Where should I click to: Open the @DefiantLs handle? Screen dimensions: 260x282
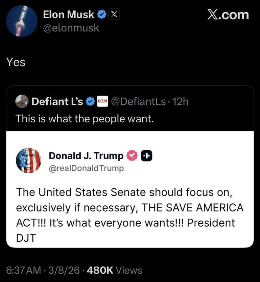138,101
